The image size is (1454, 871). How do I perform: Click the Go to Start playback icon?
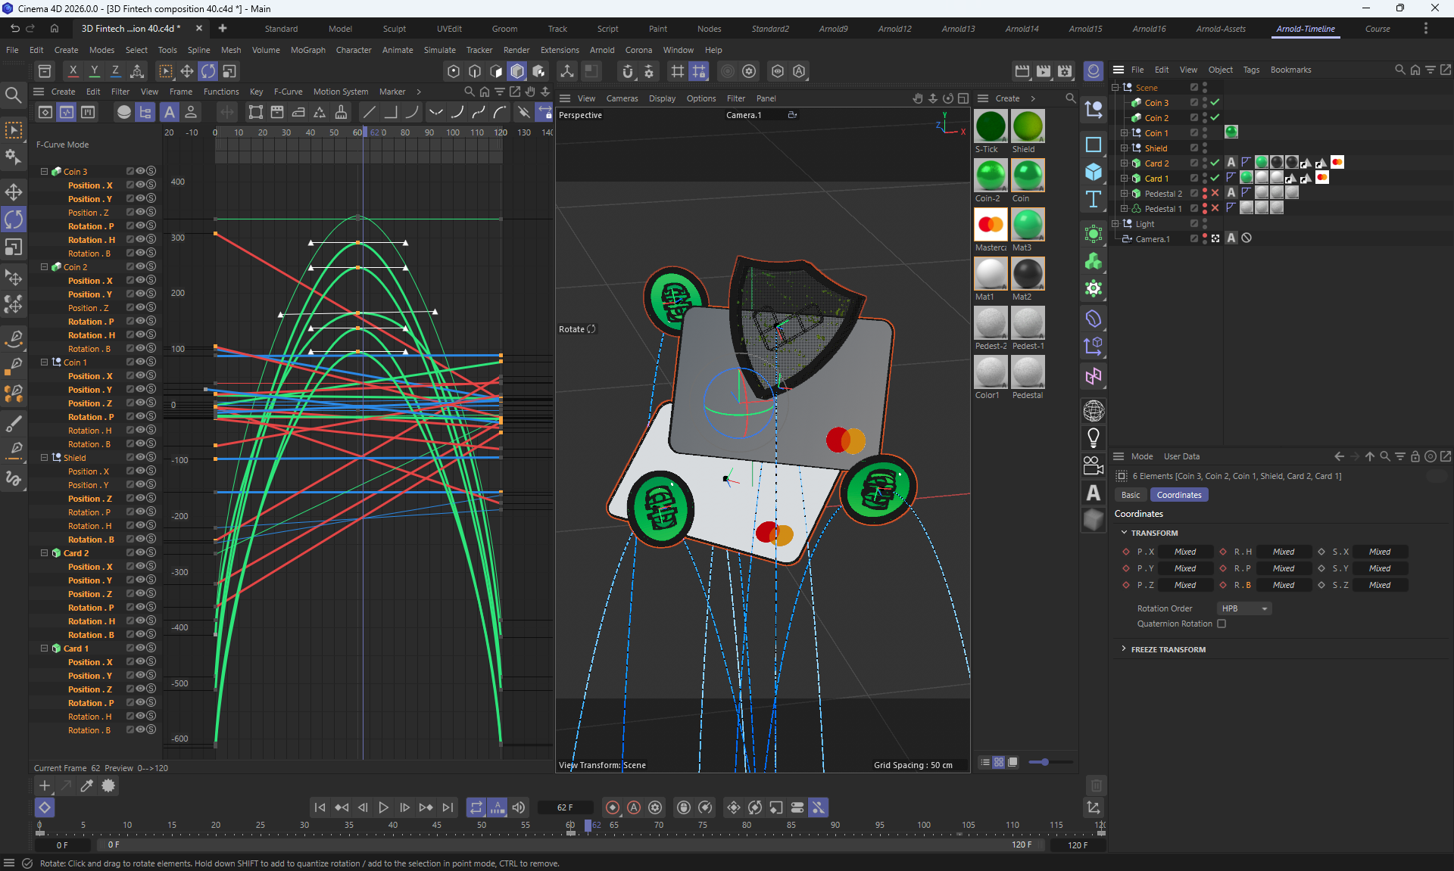(320, 807)
